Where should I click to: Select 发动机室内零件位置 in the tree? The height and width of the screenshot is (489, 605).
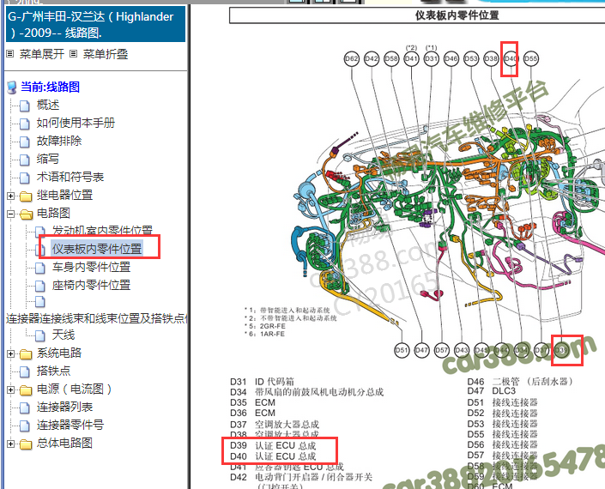point(102,230)
